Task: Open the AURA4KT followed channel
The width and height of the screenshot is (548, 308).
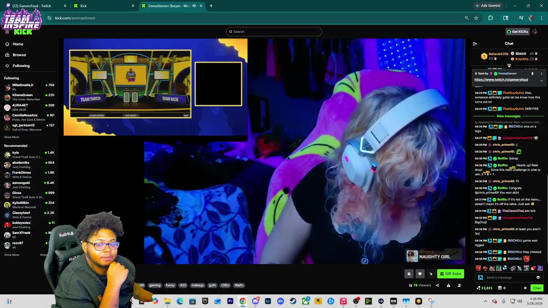Action: coord(29,107)
